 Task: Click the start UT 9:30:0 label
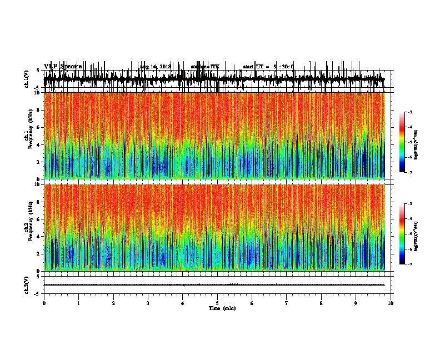click(x=268, y=67)
